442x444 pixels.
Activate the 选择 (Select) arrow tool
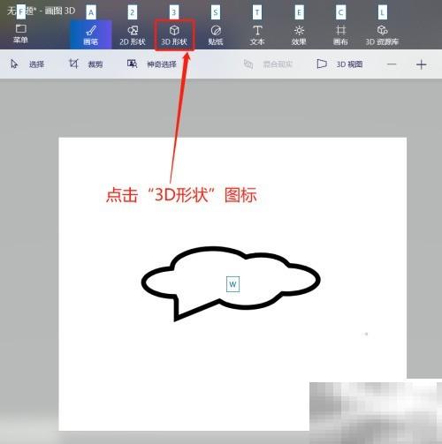tap(27, 64)
